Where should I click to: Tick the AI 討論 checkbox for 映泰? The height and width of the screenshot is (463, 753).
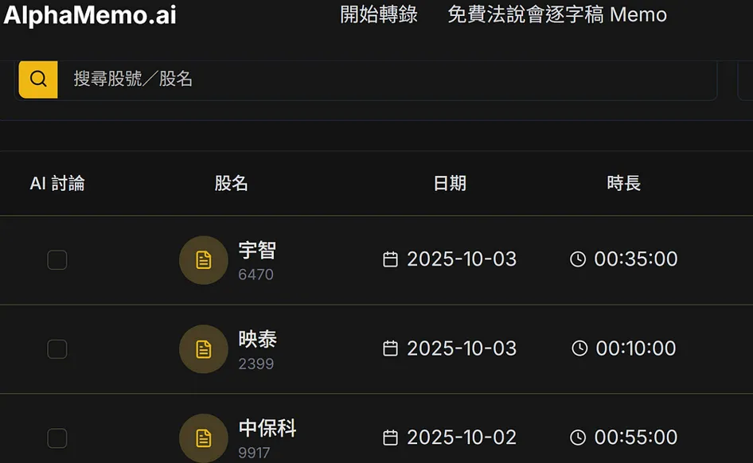(x=57, y=349)
